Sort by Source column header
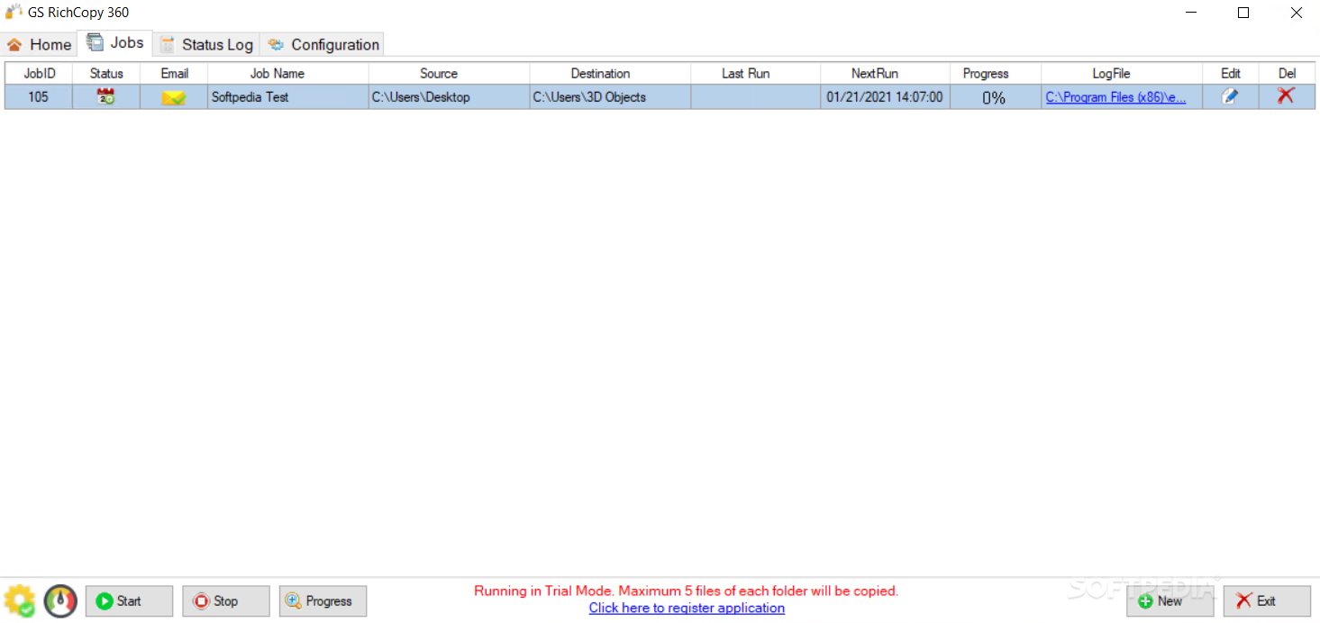This screenshot has height=623, width=1320. 449,74
